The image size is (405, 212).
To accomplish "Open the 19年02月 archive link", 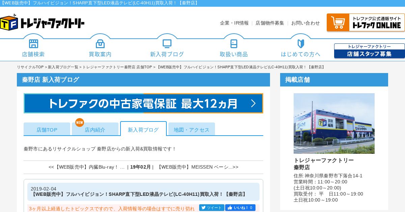I will coord(140,167).
